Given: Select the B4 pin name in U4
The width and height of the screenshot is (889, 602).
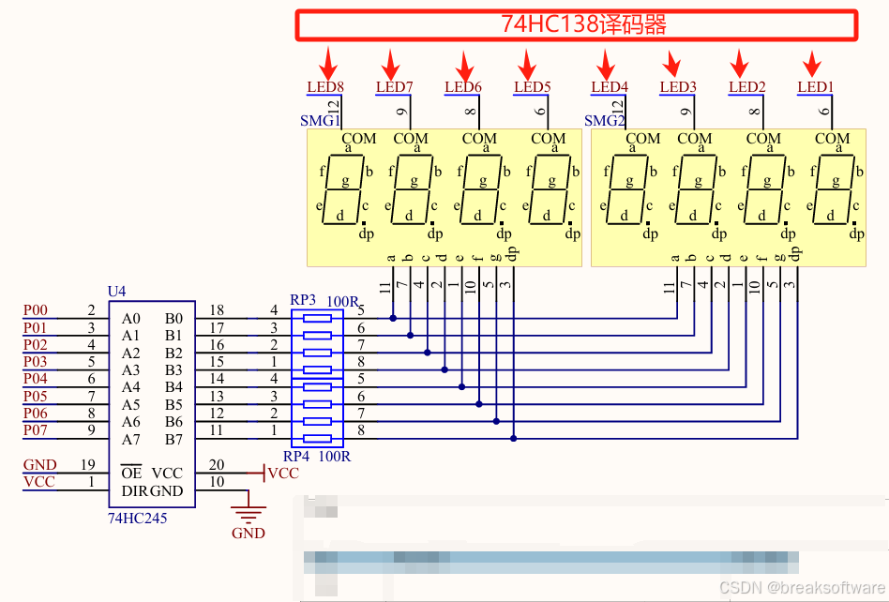Looking at the screenshot, I should click(174, 387).
